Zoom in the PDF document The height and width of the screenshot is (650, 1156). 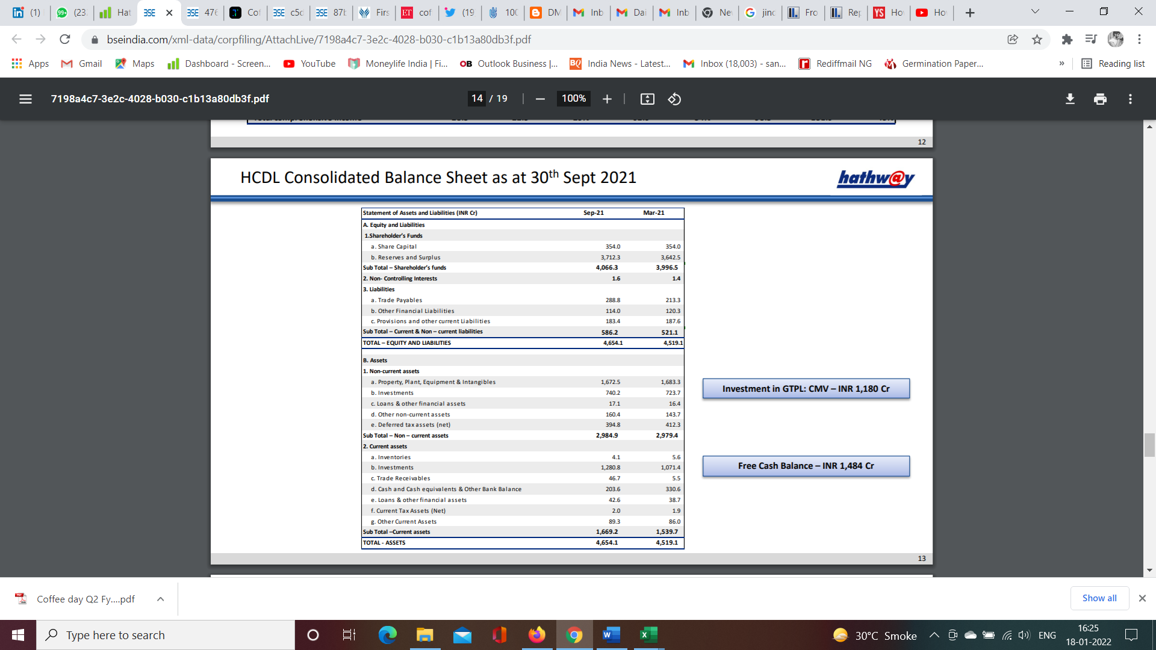(x=607, y=99)
